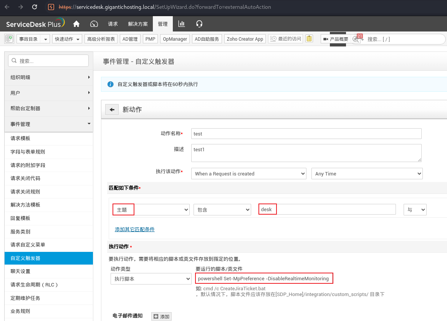
Task: Open the 'When a Request is created' dropdown
Action: [248, 174]
